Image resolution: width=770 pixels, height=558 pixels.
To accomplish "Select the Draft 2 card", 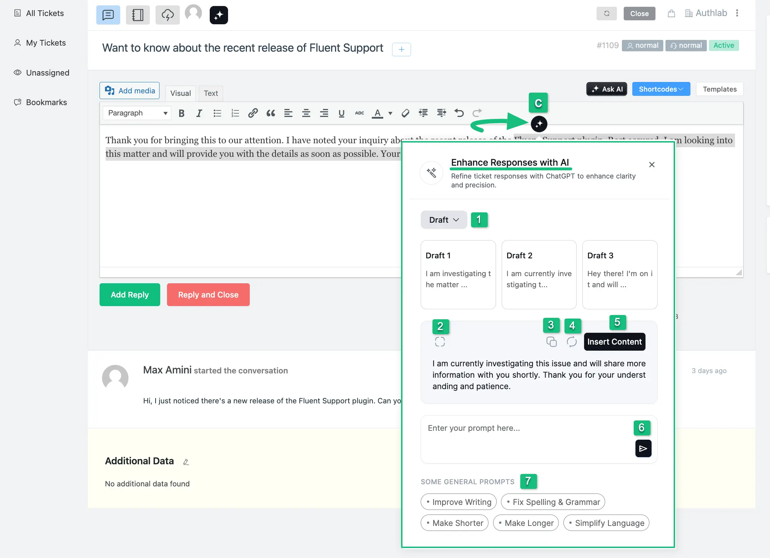I will tap(539, 275).
